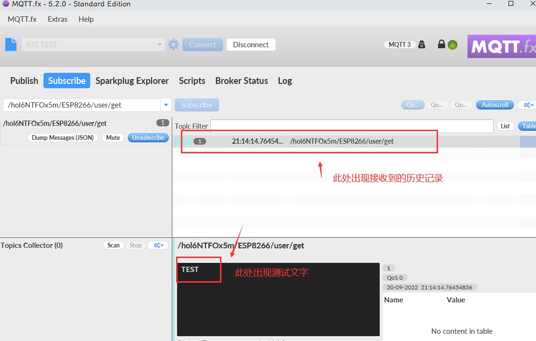Click the green connection status indicator
The image size is (536, 341).
coord(453,45)
